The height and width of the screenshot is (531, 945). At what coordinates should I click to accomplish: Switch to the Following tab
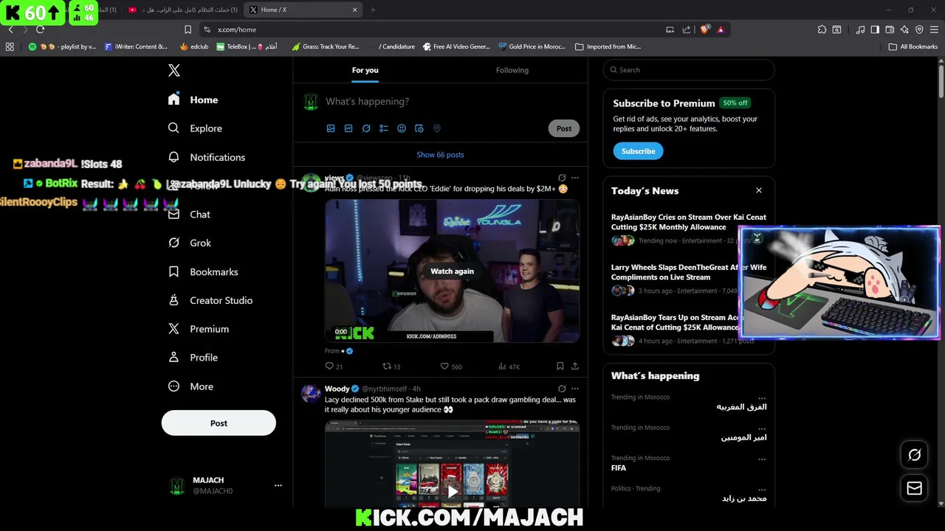point(512,70)
